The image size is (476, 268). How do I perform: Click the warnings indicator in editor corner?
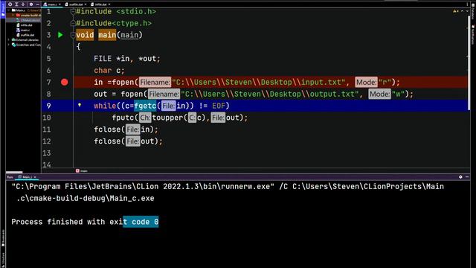pos(456,11)
